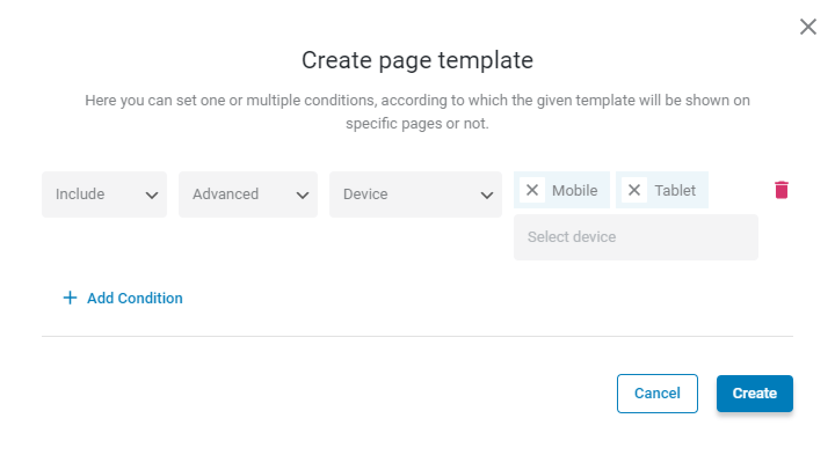Close the Create page template dialog
Image resolution: width=835 pixels, height=455 pixels.
(x=808, y=27)
